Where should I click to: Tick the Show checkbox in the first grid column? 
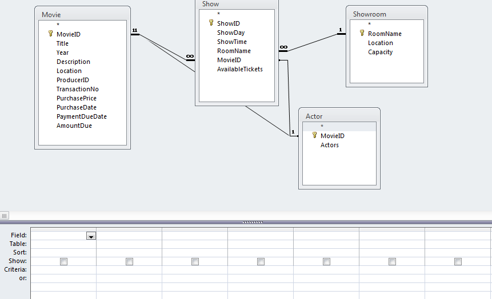[x=63, y=261]
